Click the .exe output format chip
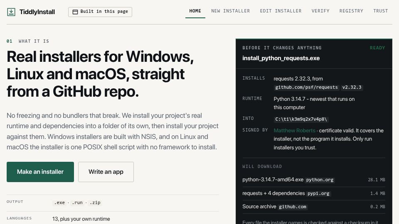399x224 pixels. coord(59,203)
